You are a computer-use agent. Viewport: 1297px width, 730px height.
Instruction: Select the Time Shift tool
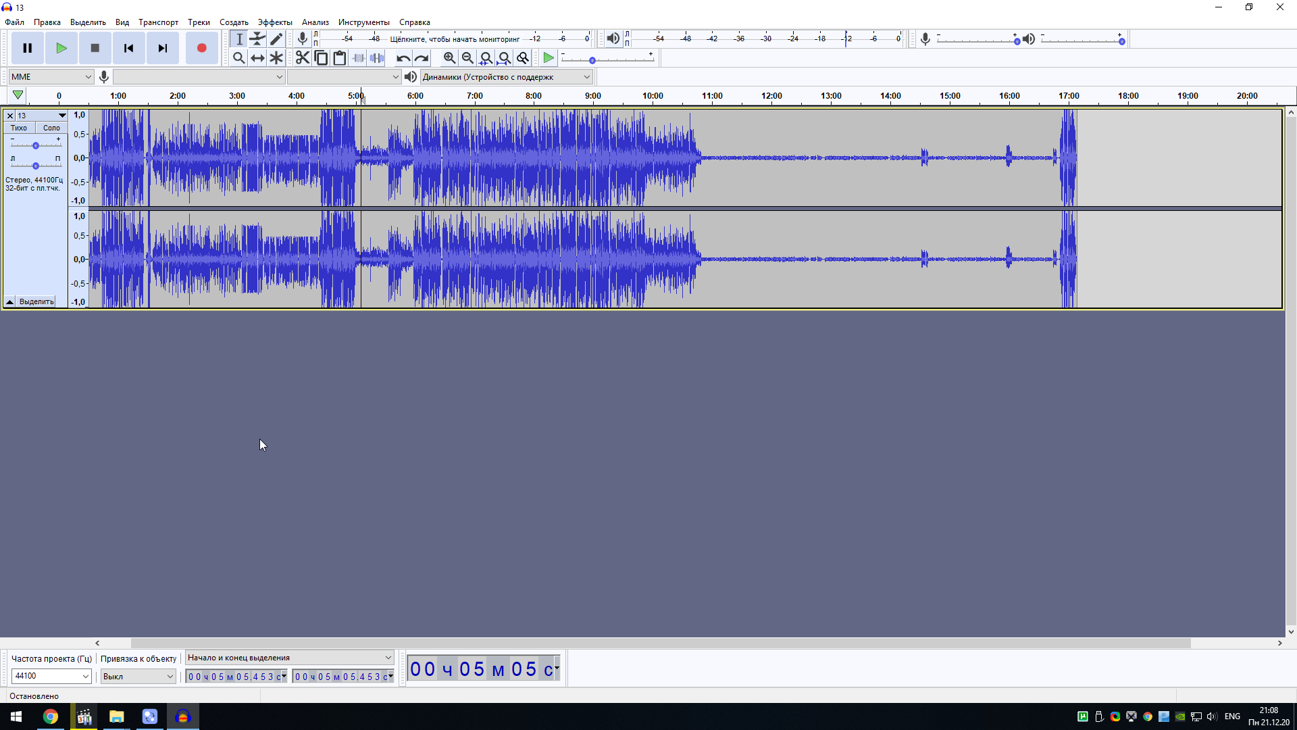(x=257, y=58)
